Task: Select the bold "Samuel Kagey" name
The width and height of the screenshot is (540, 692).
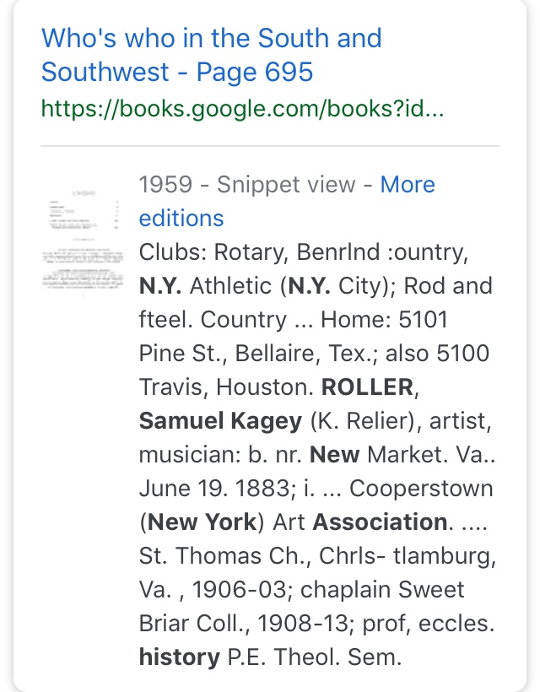Action: tap(219, 421)
